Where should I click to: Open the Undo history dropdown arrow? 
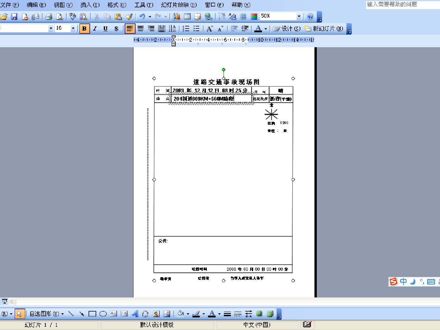pyautogui.click(x=150, y=17)
